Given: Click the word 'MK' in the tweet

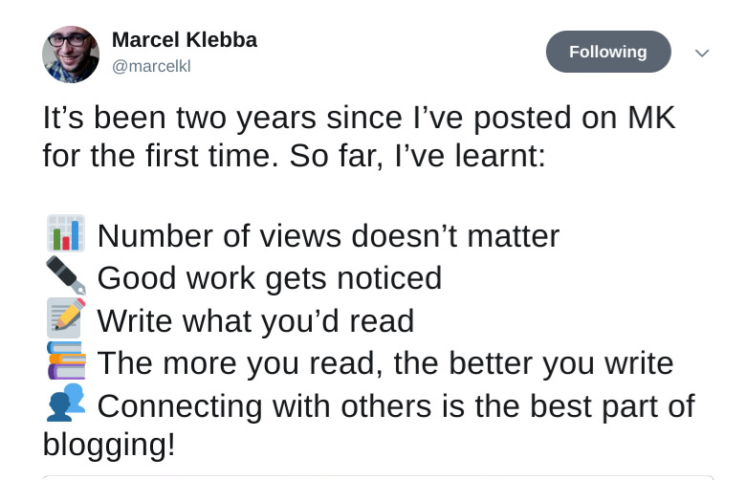Looking at the screenshot, I should click(650, 118).
